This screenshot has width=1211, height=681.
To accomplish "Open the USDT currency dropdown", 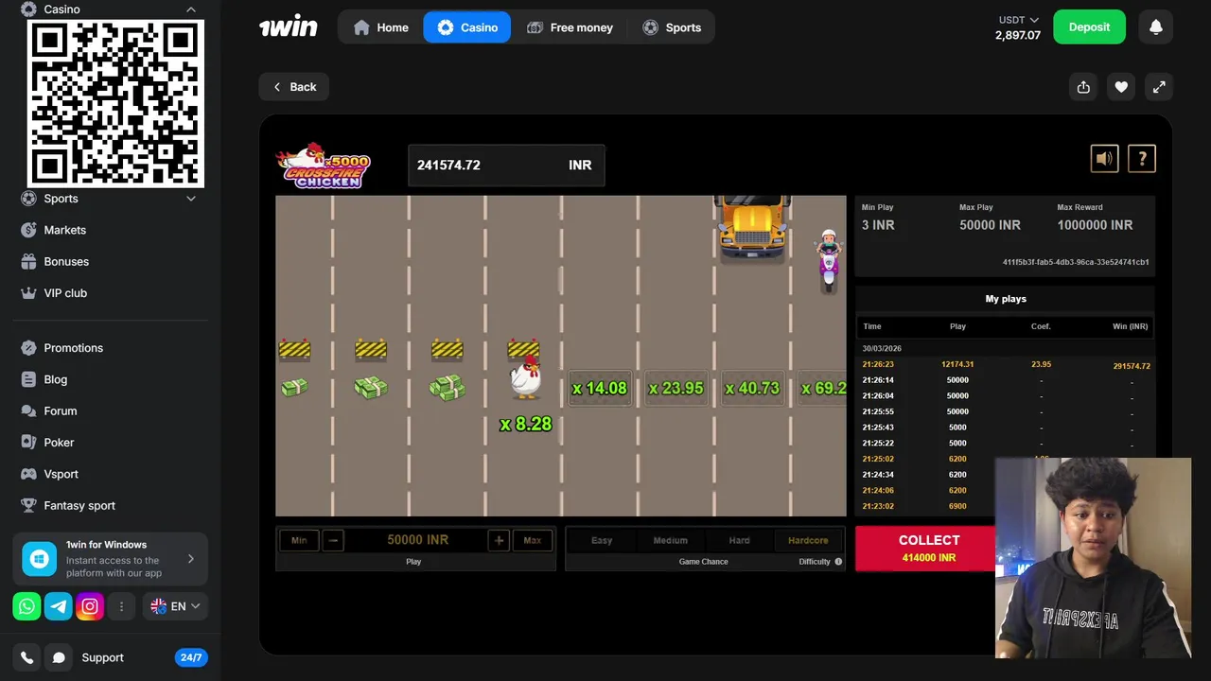I will (1019, 20).
